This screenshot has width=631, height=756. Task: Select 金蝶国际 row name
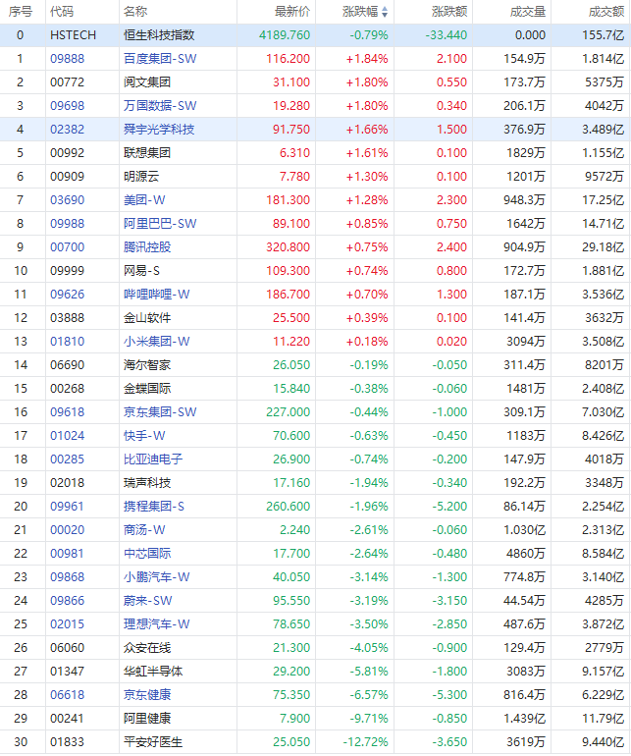coord(147,389)
